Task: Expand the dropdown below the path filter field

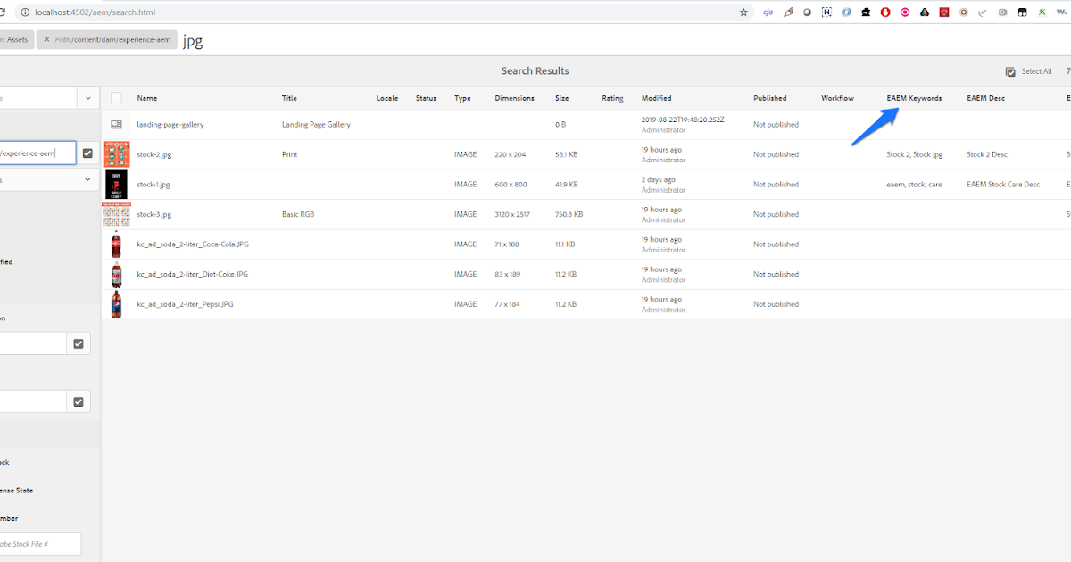Action: coord(87,179)
